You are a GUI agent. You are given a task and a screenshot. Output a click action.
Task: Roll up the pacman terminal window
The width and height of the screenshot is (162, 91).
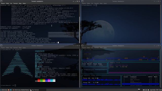[x=73, y=1]
